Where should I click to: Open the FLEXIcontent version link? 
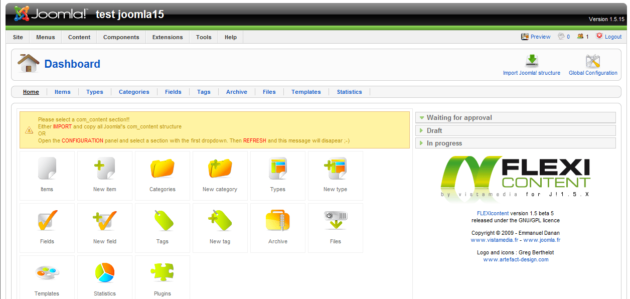493,213
